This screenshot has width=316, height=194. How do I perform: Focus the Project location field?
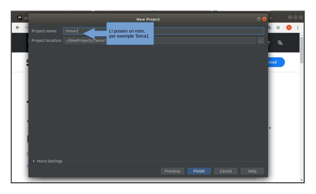(x=159, y=40)
